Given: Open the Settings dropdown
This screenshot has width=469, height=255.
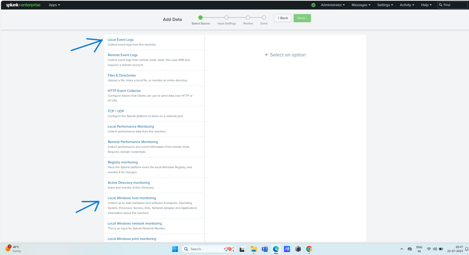Looking at the screenshot, I should (x=385, y=5).
